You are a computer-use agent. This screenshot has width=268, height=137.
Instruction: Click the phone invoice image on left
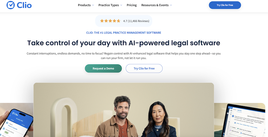[x=17, y=120]
